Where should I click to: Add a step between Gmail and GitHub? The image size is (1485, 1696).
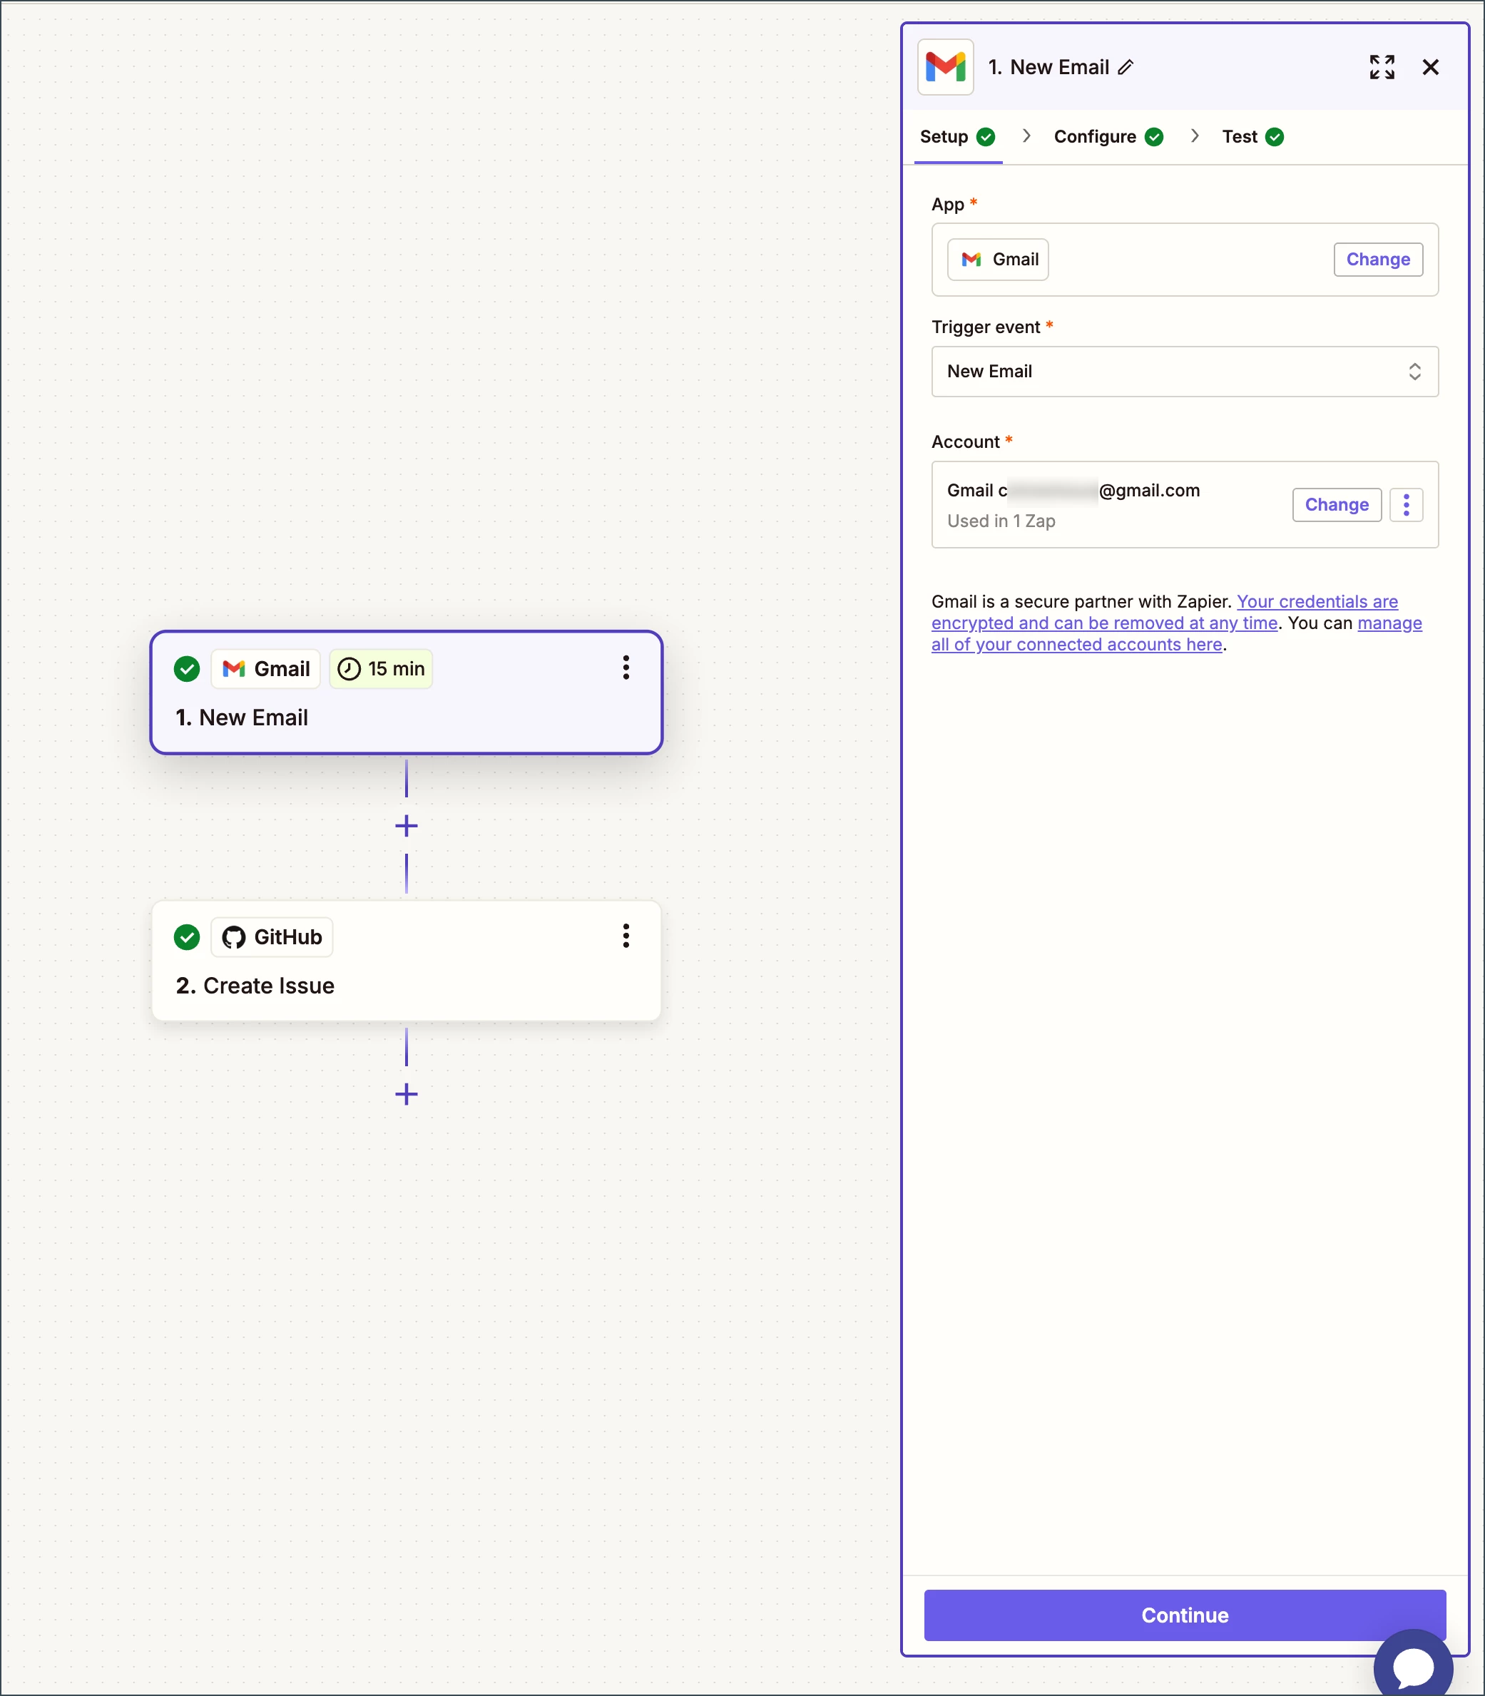pyautogui.click(x=406, y=825)
